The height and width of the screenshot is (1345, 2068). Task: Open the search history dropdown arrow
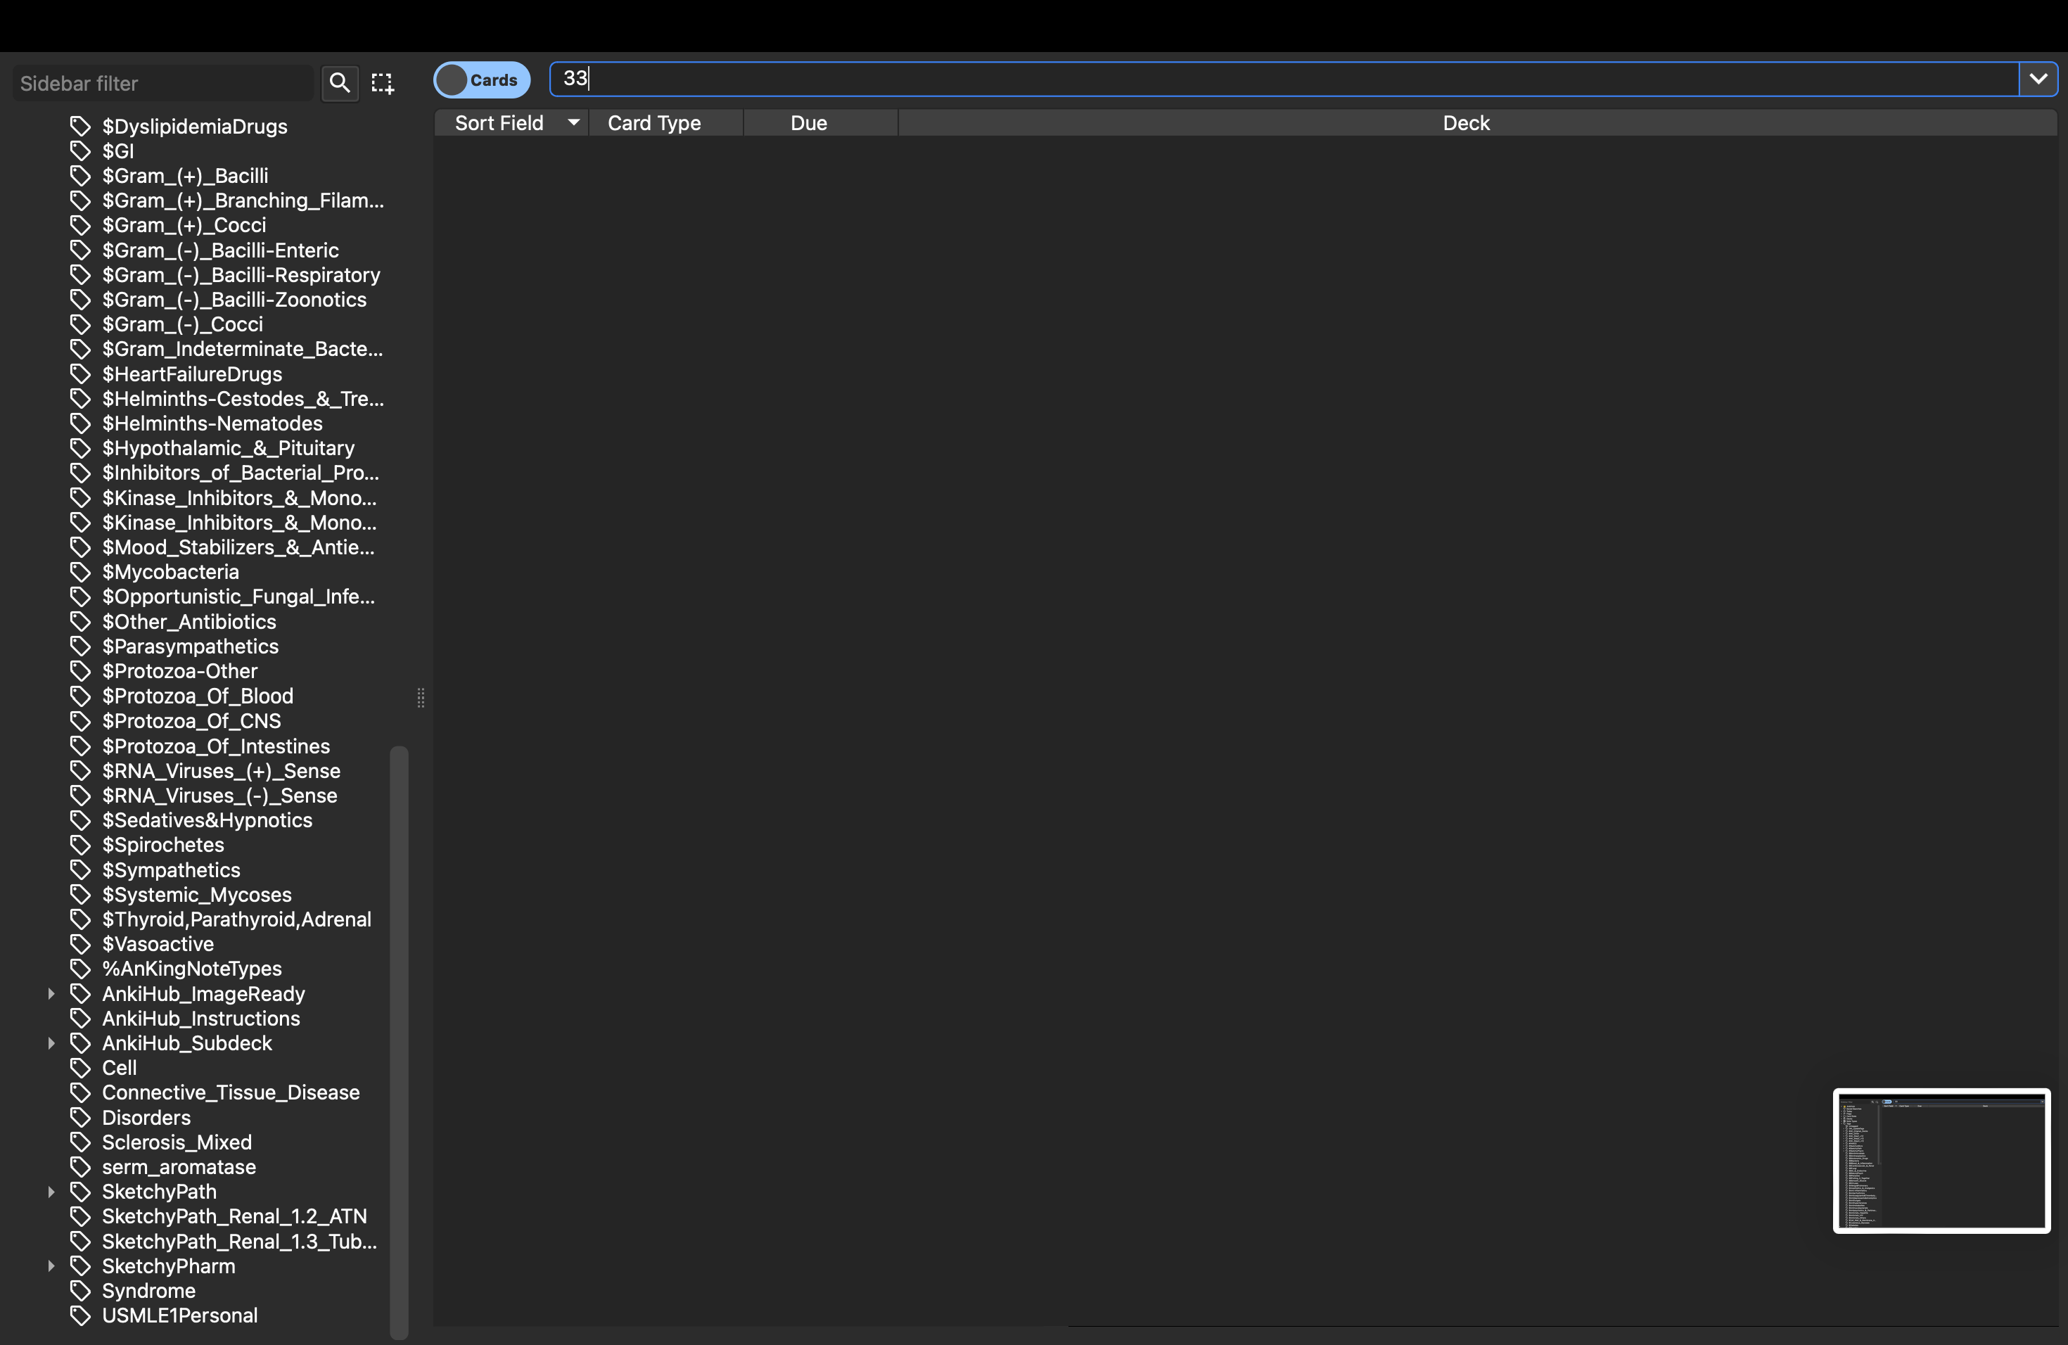tap(2038, 79)
